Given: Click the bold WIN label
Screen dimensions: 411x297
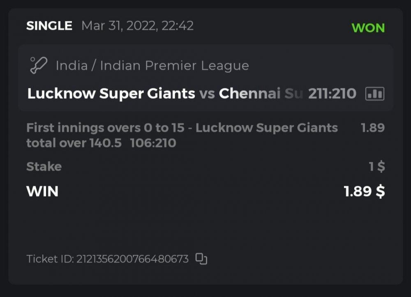Looking at the screenshot, I should tap(42, 191).
